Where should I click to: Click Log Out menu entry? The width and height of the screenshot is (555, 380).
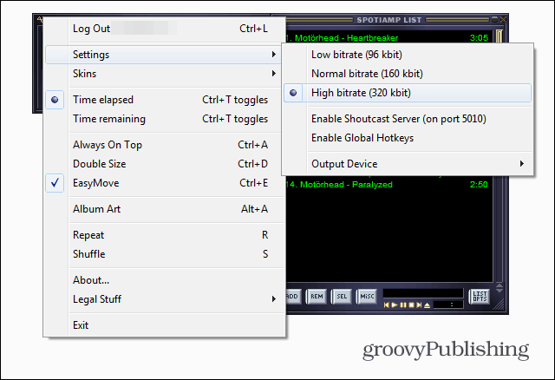tap(164, 29)
